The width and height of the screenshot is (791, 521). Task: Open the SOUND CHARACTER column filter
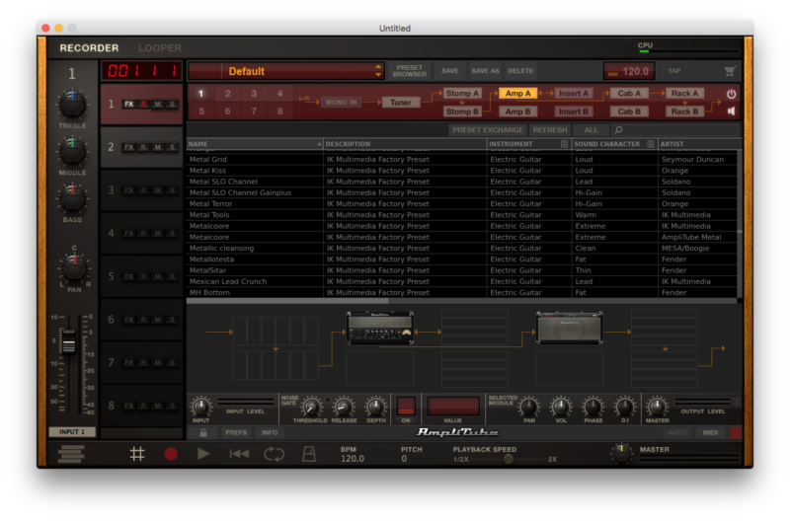coord(651,144)
